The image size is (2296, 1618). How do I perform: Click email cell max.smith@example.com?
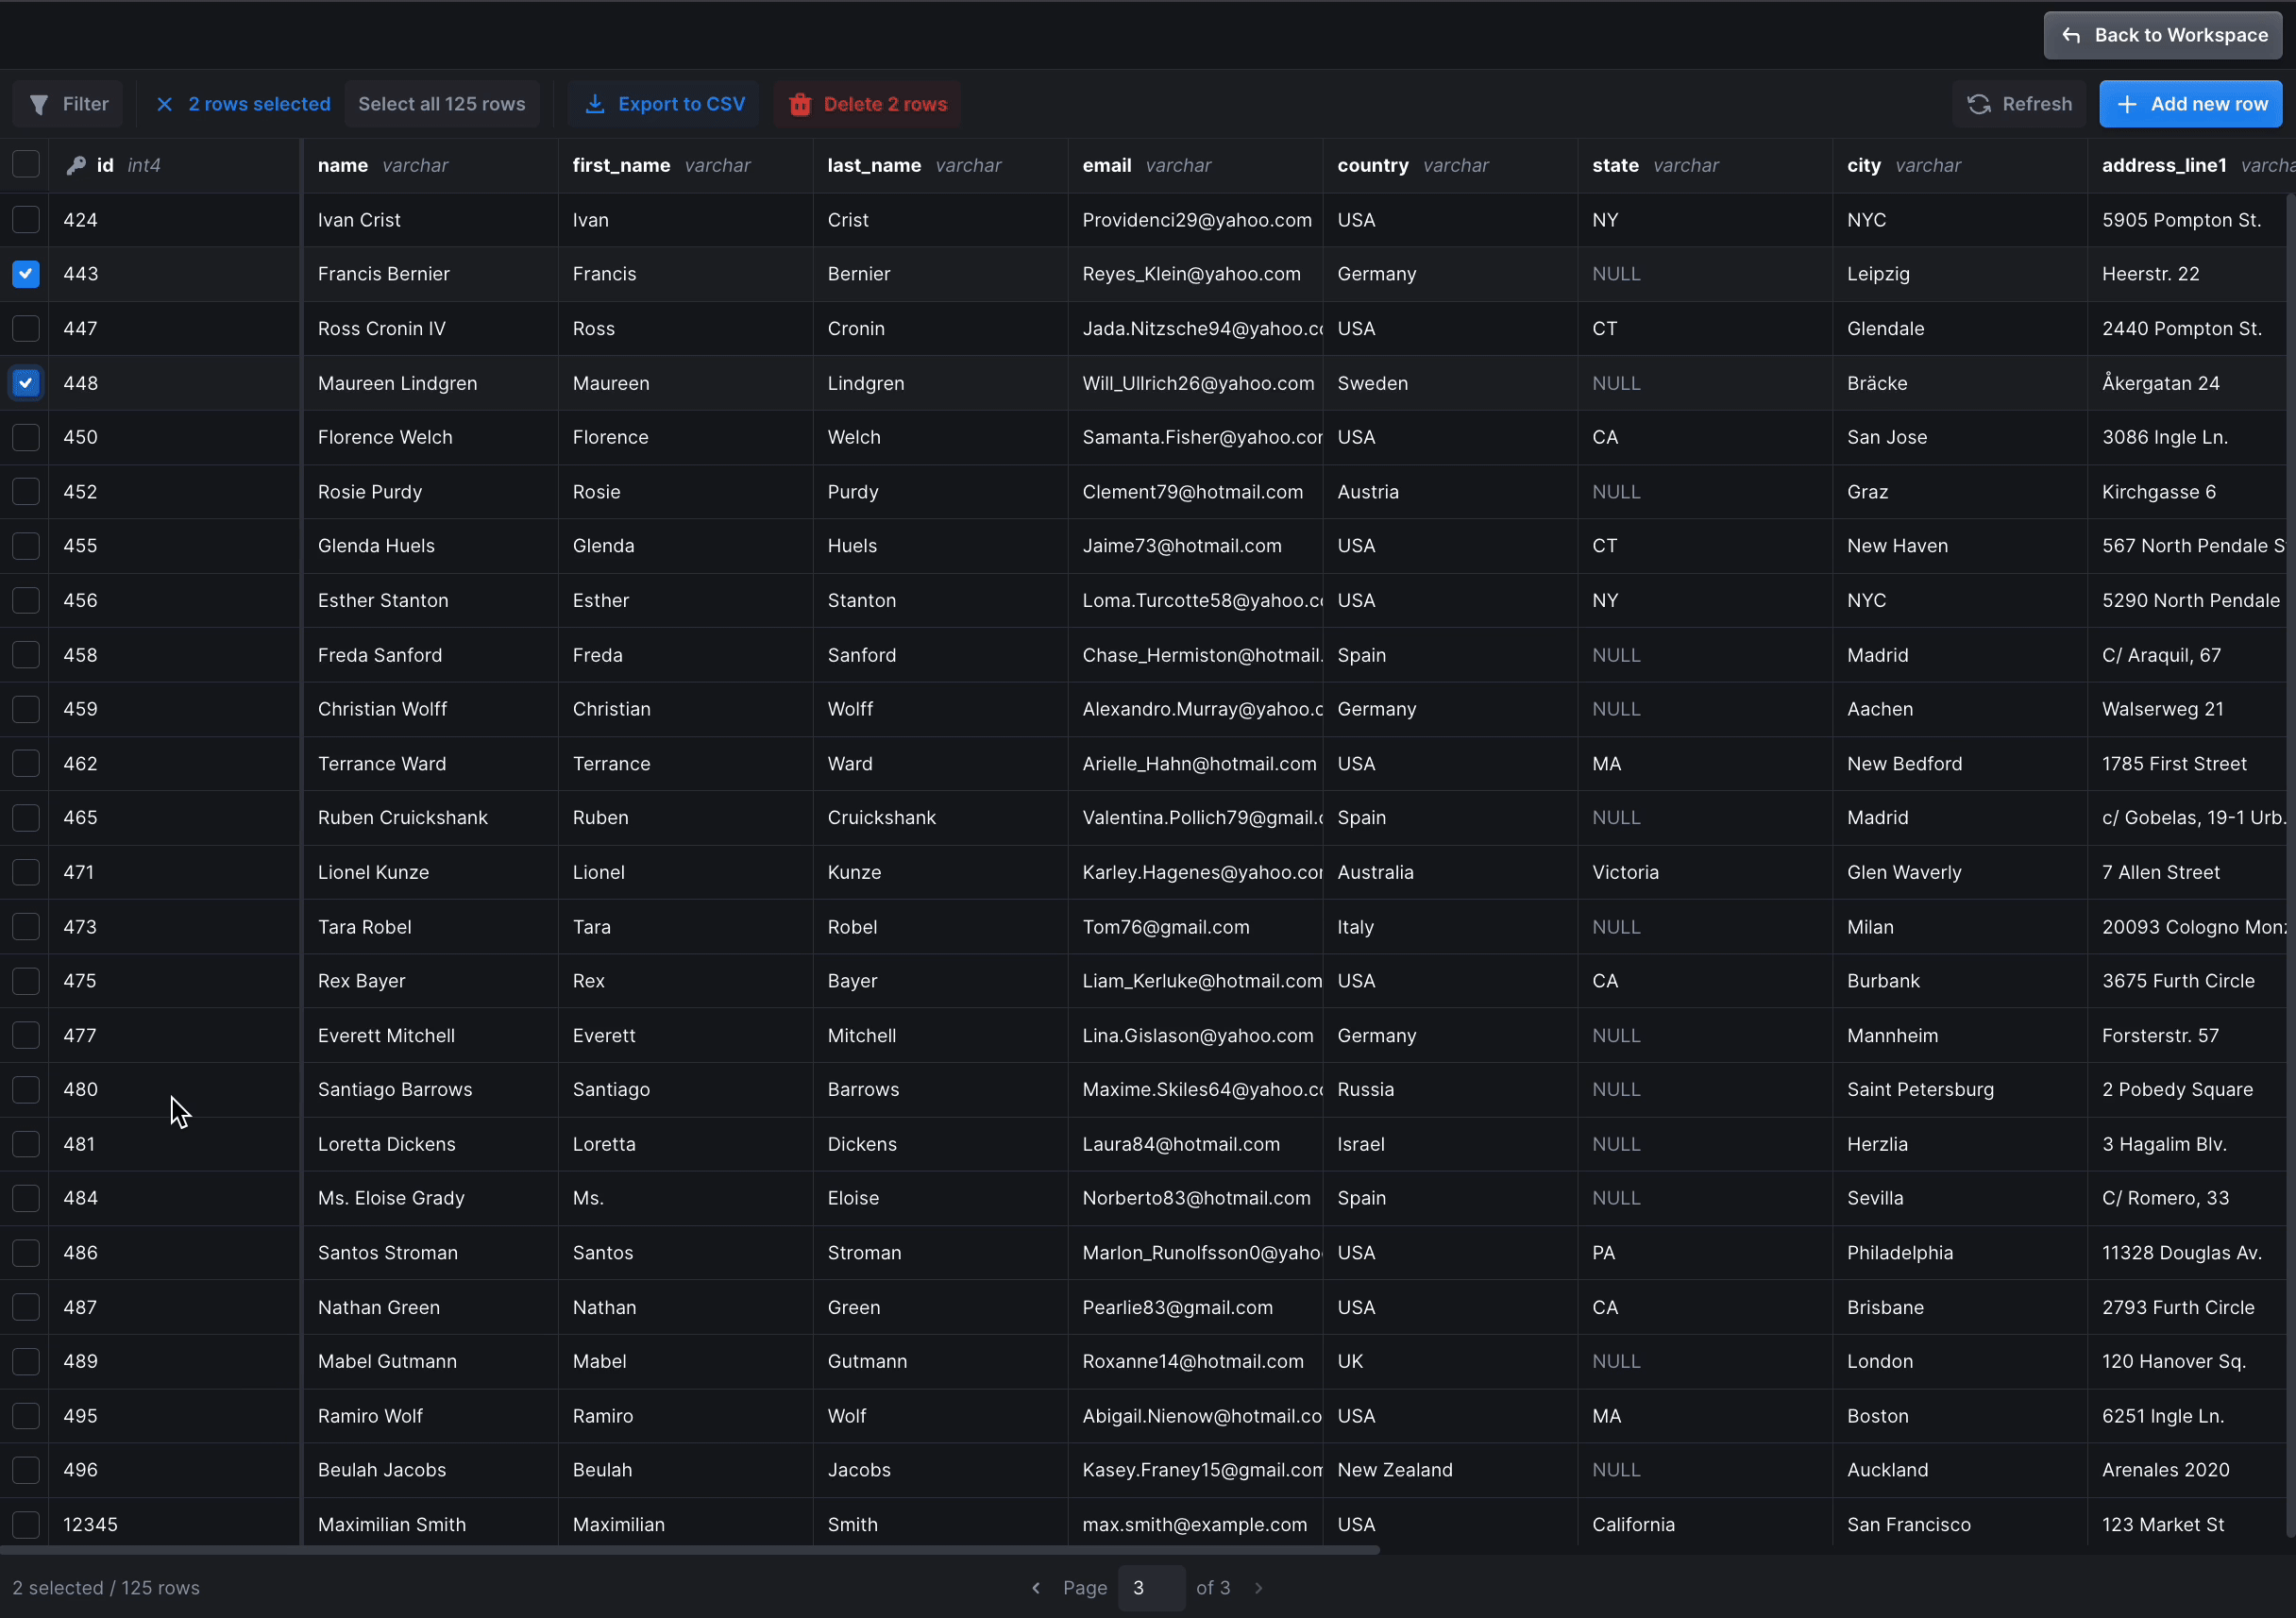click(1194, 1525)
